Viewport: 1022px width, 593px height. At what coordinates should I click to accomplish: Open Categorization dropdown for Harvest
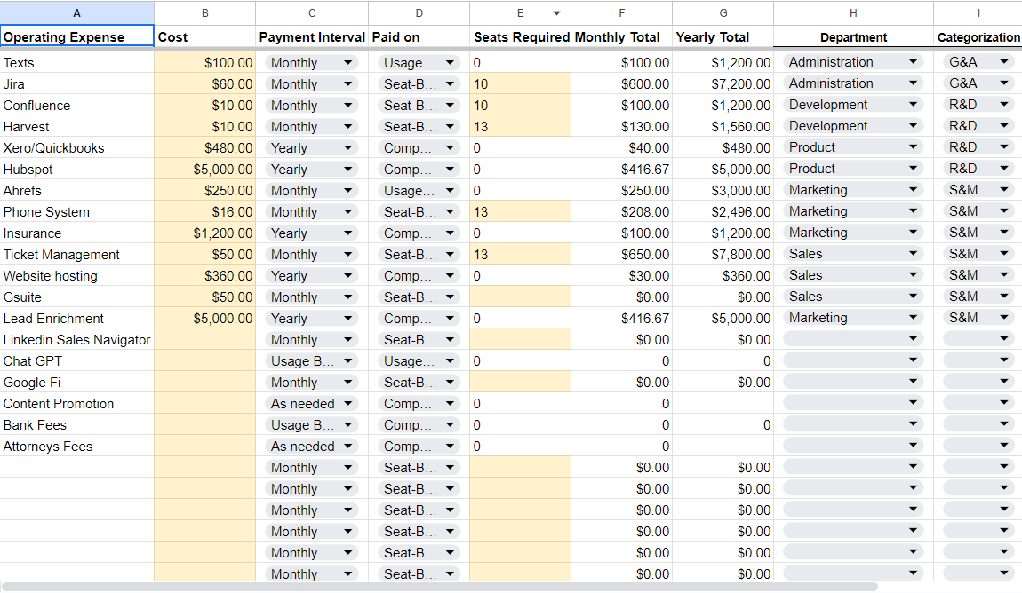pos(979,126)
